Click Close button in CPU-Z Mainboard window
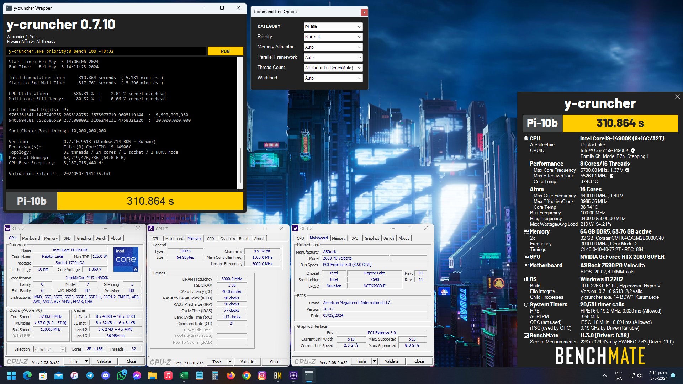683x384 pixels. (419, 361)
